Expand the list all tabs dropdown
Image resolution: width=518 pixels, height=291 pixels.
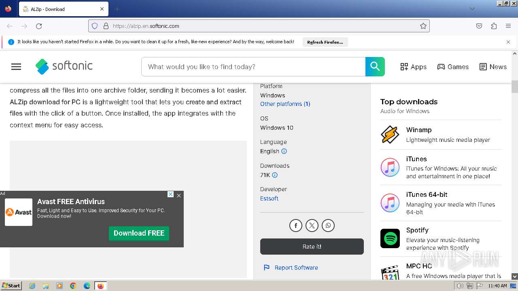click(472, 9)
